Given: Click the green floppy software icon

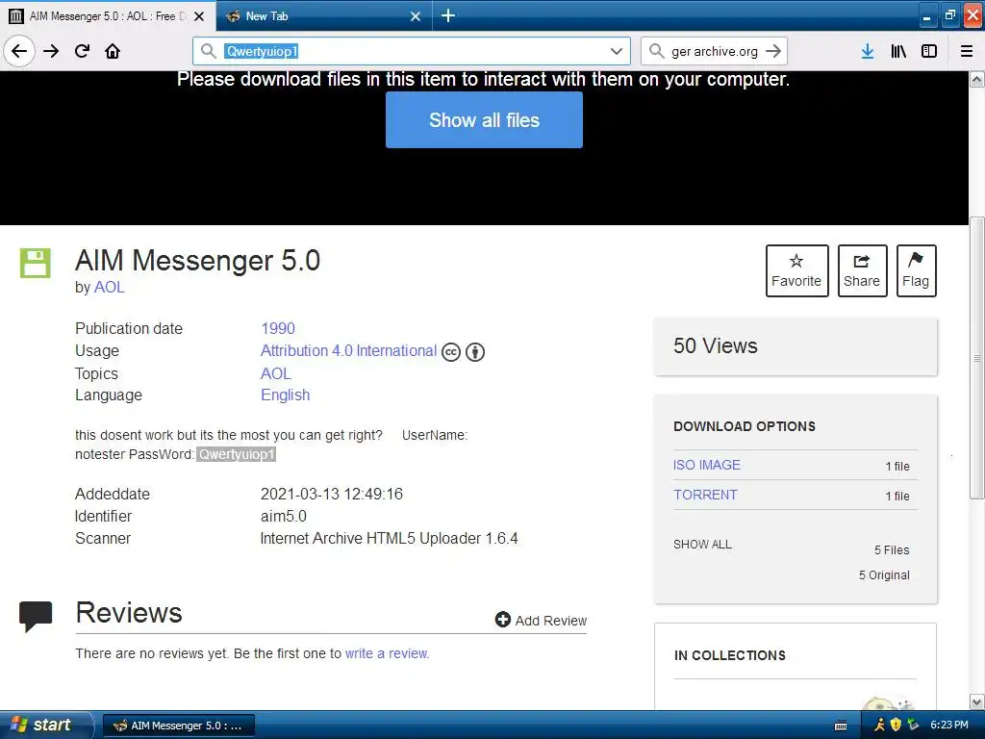Looking at the screenshot, I should (x=36, y=263).
